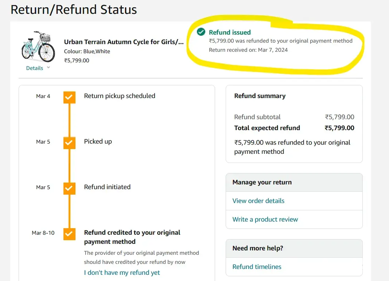Click the Picked up step checkmark
Image resolution: width=389 pixels, height=281 pixels.
point(69,143)
